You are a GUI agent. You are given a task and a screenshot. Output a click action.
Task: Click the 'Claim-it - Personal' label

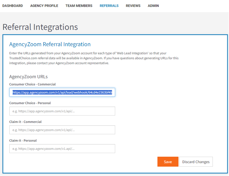23,140
